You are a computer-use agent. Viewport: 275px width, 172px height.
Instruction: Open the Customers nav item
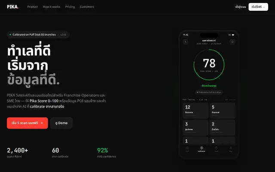[87, 7]
